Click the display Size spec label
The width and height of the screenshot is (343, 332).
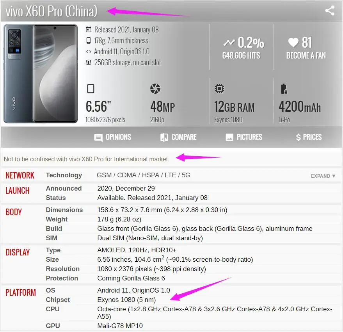(x=52, y=259)
